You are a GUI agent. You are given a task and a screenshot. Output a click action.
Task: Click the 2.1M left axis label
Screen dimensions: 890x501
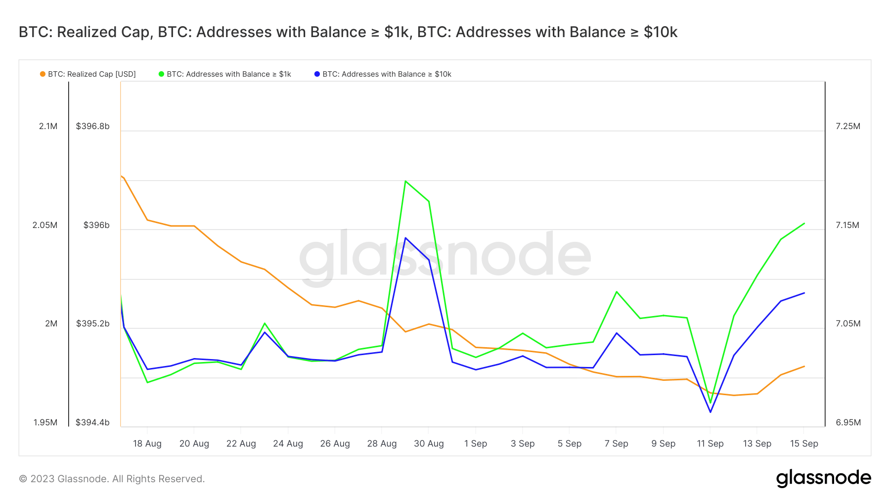pyautogui.click(x=48, y=126)
